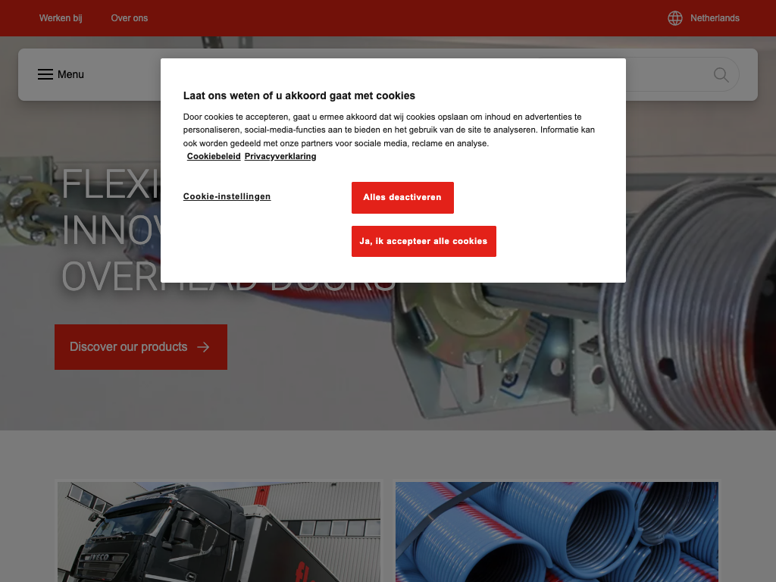Open the Iveco truck image card
This screenshot has height=582, width=776.
pyautogui.click(x=219, y=531)
